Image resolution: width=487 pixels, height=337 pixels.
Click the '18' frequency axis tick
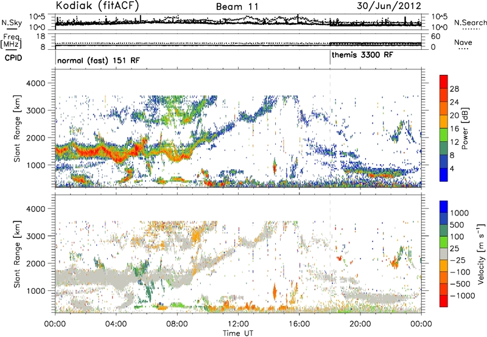pyautogui.click(x=41, y=36)
